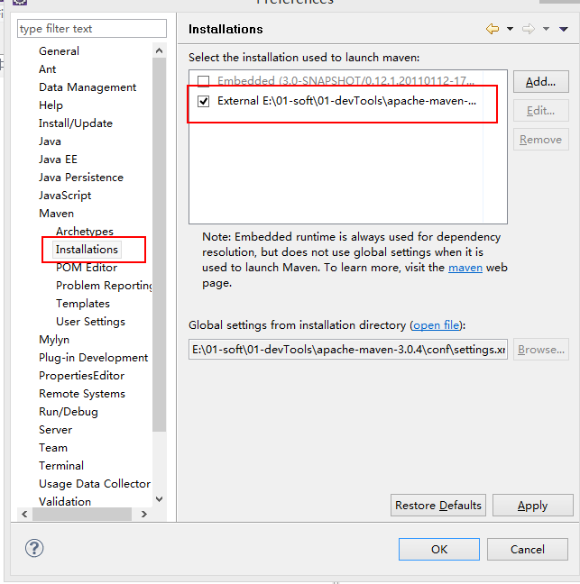
Task: Open User Settings in the tree
Action: [x=90, y=322]
